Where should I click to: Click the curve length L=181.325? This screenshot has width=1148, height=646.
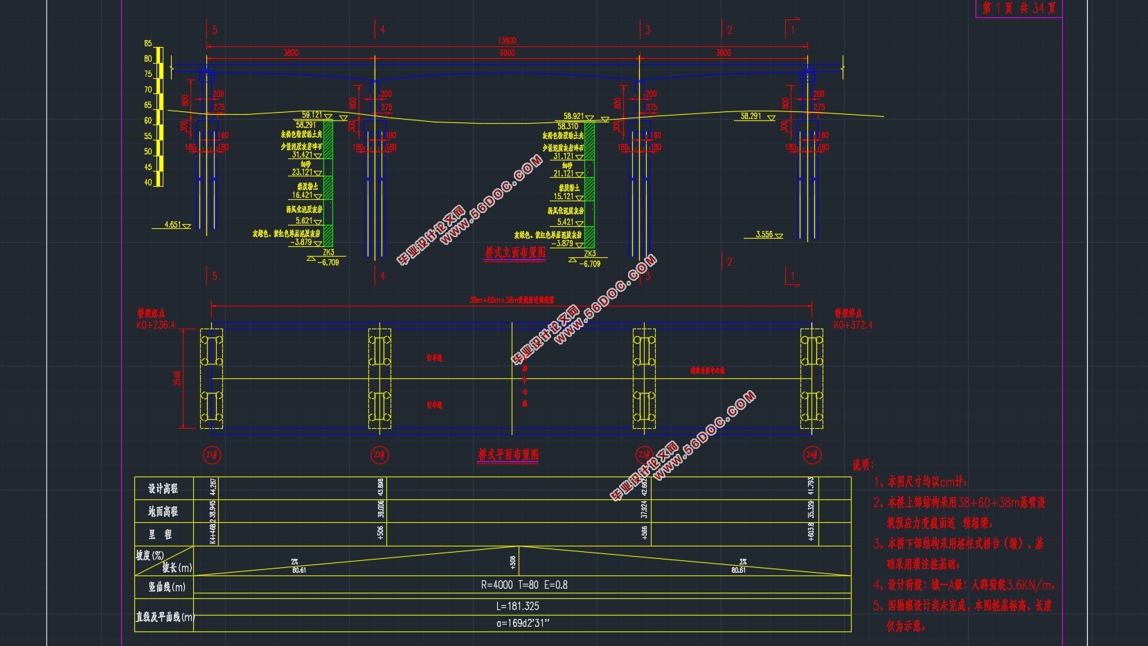coord(517,606)
